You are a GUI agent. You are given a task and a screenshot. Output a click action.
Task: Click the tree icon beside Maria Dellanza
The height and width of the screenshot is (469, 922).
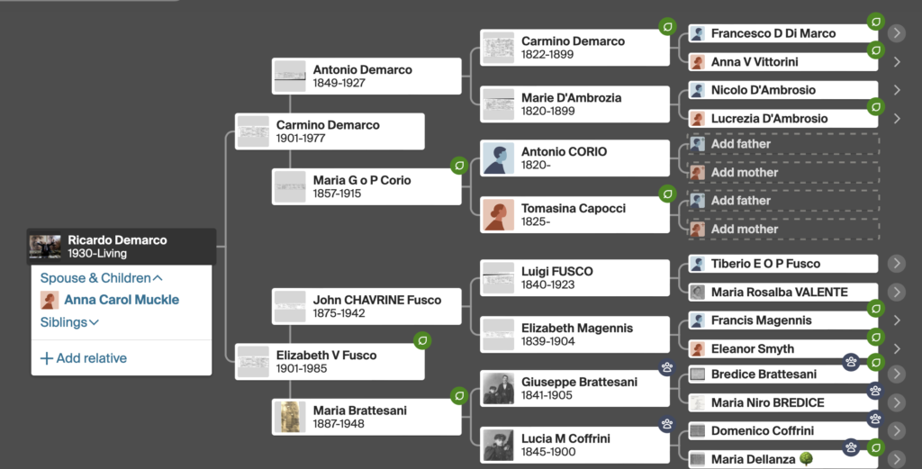pyautogui.click(x=807, y=459)
